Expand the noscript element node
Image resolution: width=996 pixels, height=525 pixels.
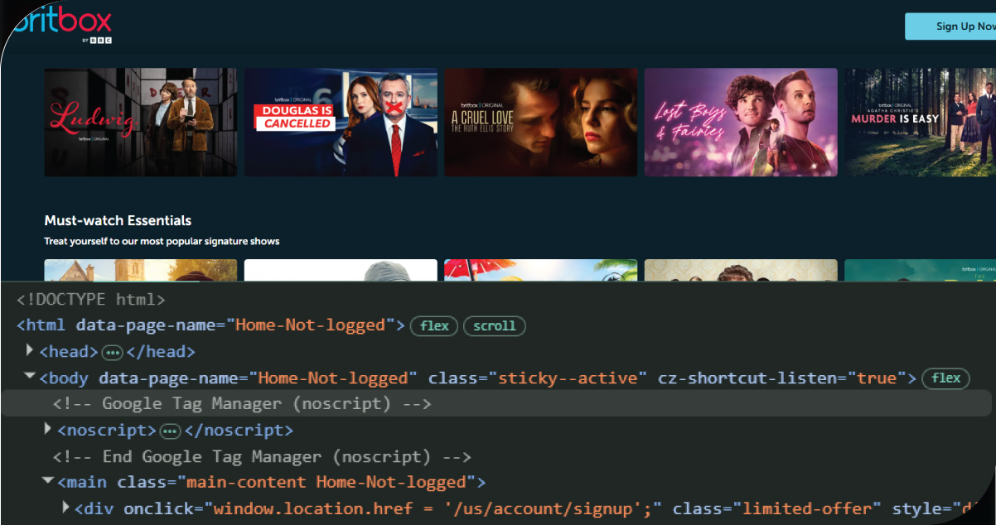point(48,430)
